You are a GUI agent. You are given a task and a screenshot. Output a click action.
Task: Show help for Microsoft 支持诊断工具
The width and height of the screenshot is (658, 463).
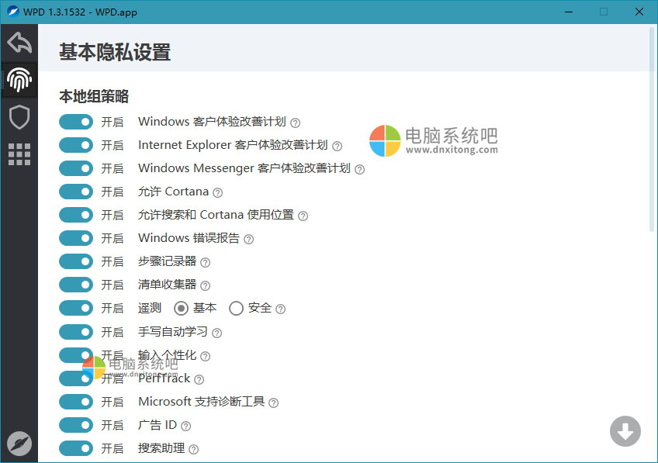[274, 403]
